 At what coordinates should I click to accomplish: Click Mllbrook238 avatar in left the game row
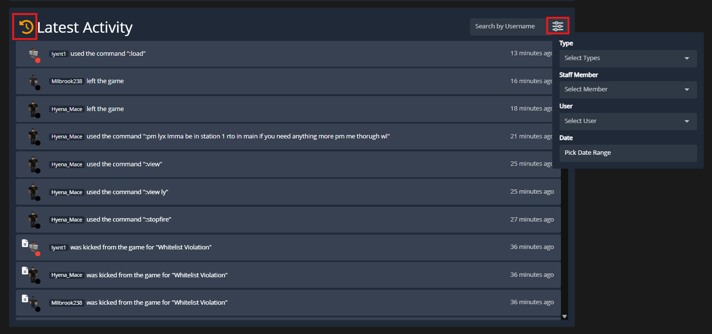tap(33, 81)
